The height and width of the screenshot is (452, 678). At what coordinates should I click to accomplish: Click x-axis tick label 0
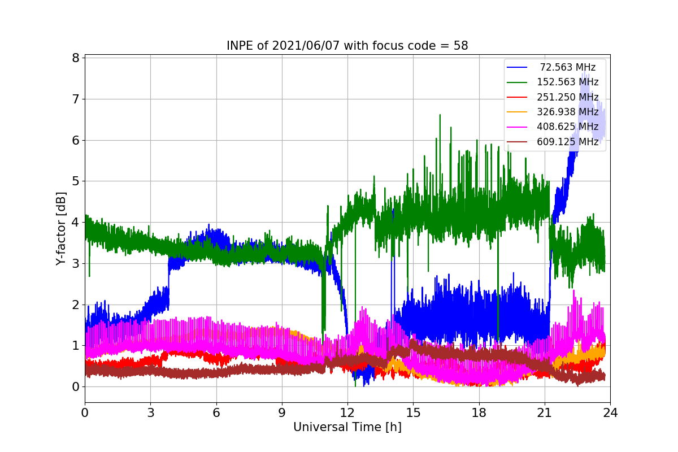[85, 412]
